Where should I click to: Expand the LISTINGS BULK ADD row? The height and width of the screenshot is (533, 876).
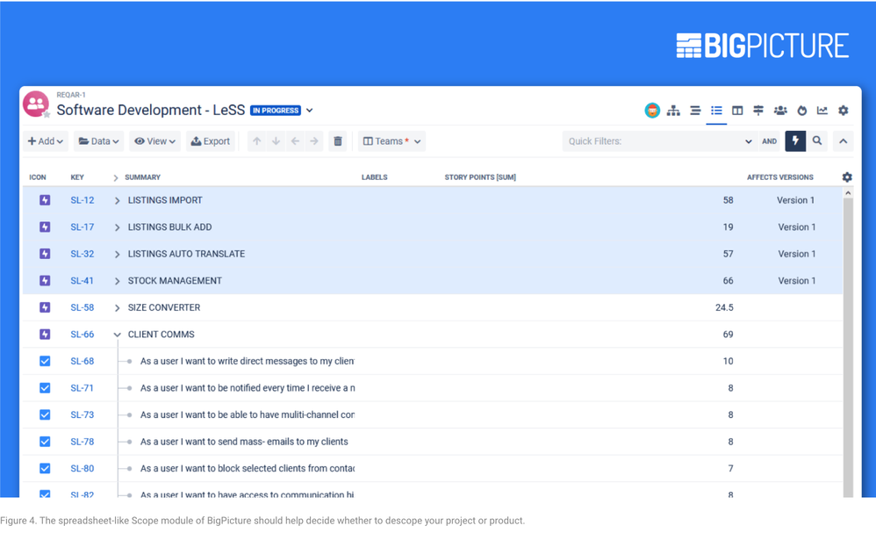pos(117,227)
